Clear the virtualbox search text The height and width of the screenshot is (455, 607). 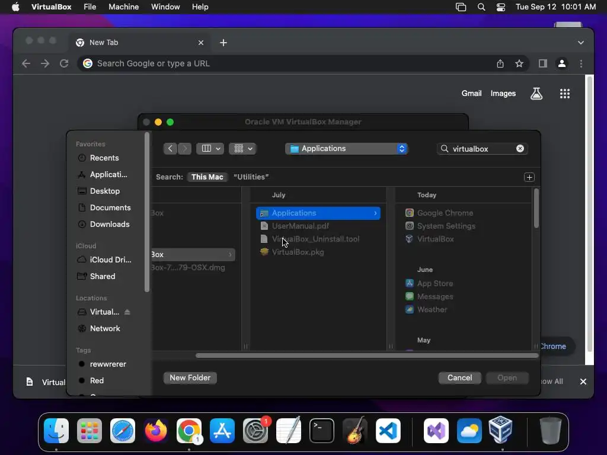[x=520, y=149]
